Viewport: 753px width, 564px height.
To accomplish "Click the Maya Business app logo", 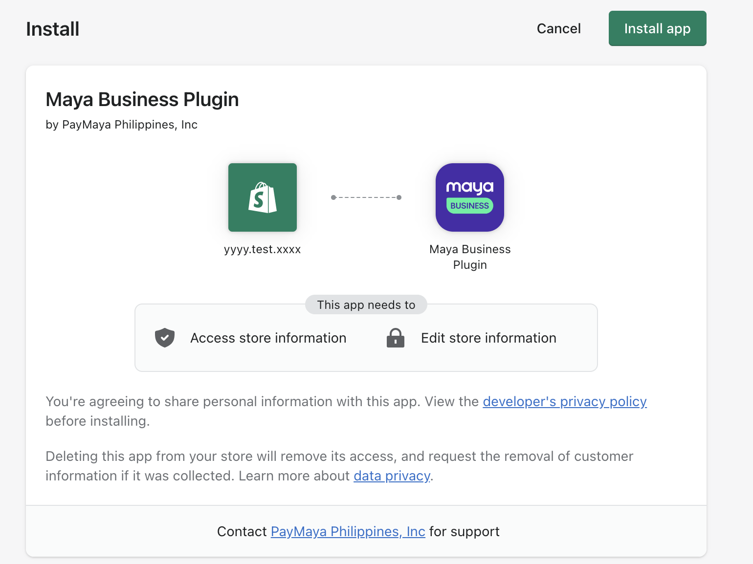I will pos(470,197).
